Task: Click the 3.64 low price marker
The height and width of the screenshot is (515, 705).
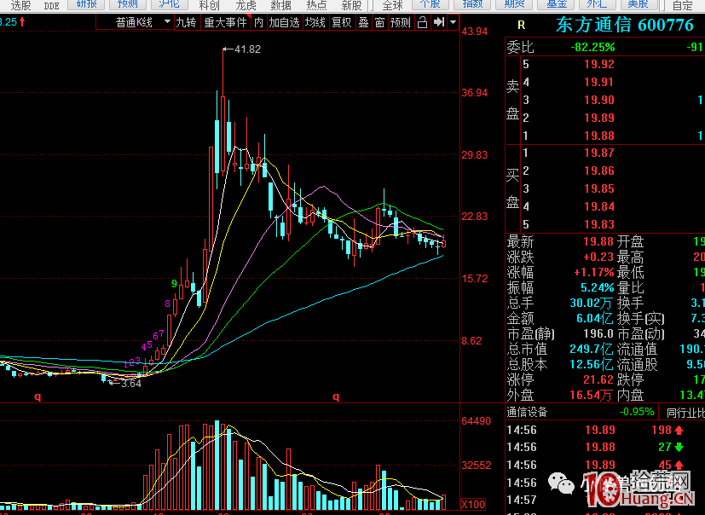Action: tap(131, 383)
